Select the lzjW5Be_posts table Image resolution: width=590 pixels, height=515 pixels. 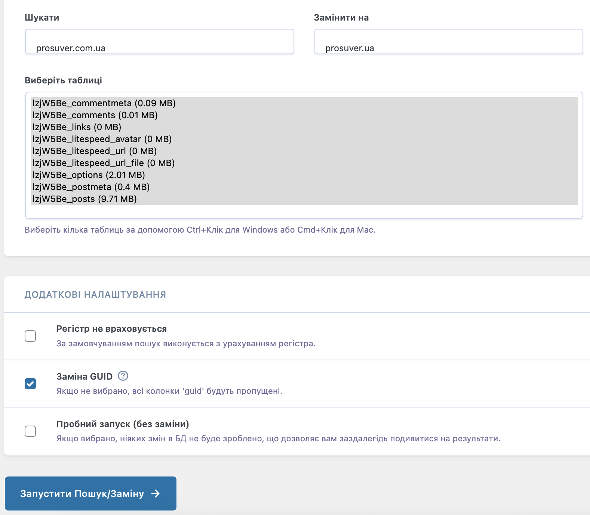pyautogui.click(x=84, y=199)
